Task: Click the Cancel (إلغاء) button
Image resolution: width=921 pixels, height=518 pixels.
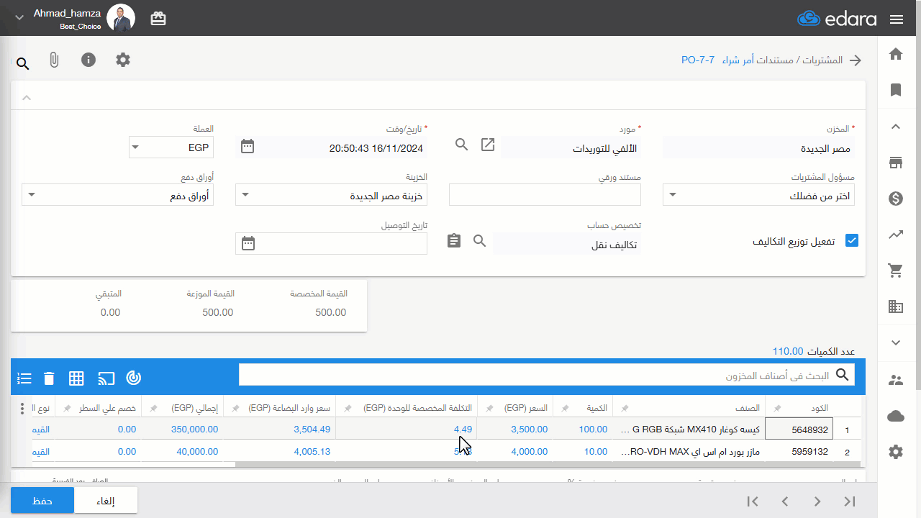Action: pyautogui.click(x=106, y=501)
